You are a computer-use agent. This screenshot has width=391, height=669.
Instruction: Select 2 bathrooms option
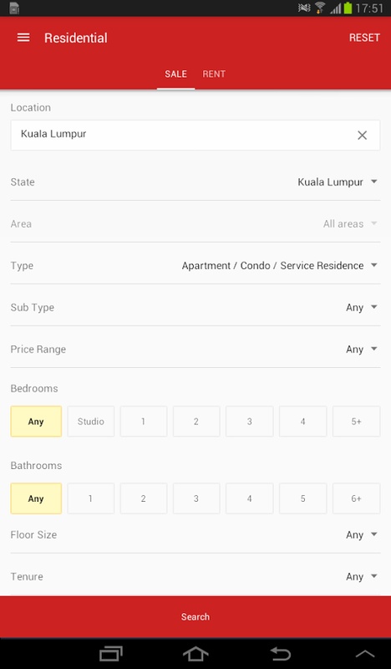click(143, 498)
